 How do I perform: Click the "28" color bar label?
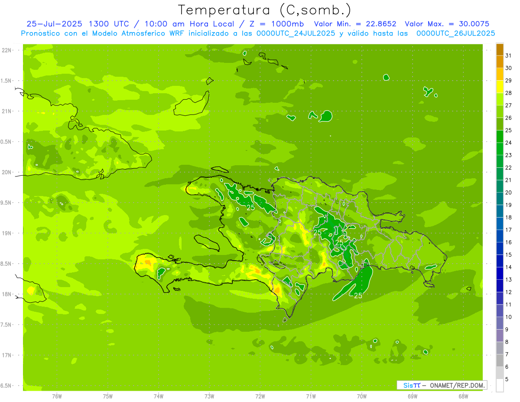(508, 93)
